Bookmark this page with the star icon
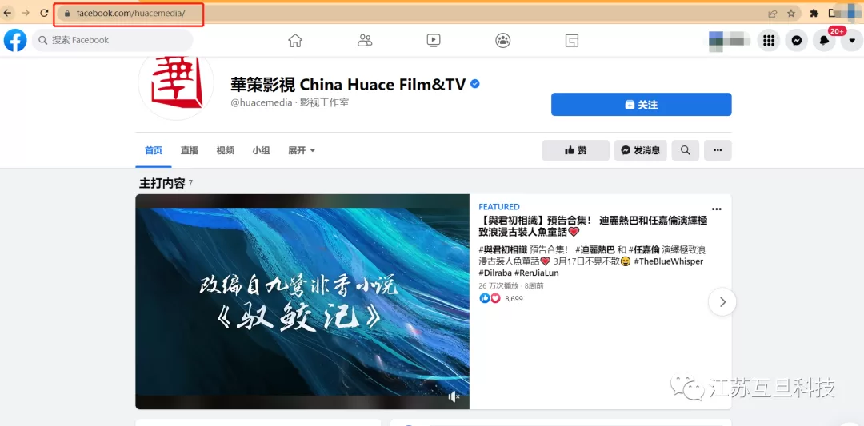The width and height of the screenshot is (864, 426). [x=791, y=14]
